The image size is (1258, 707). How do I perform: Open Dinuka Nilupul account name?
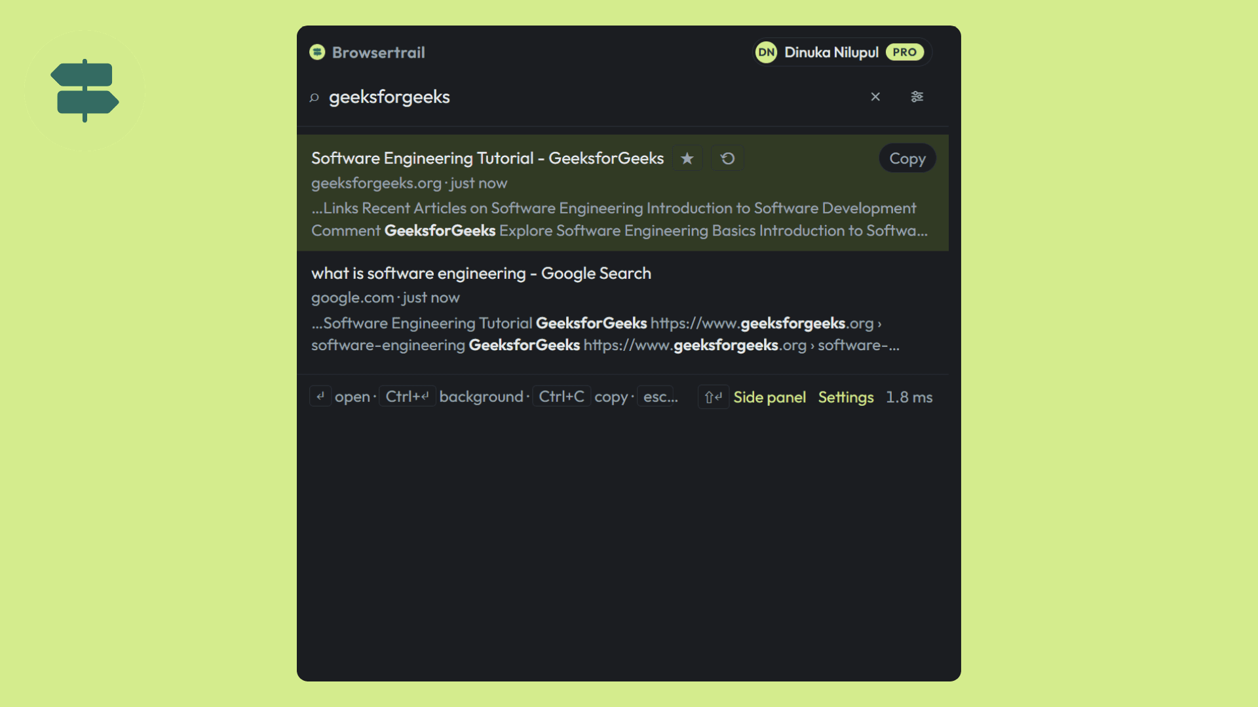[x=831, y=52]
